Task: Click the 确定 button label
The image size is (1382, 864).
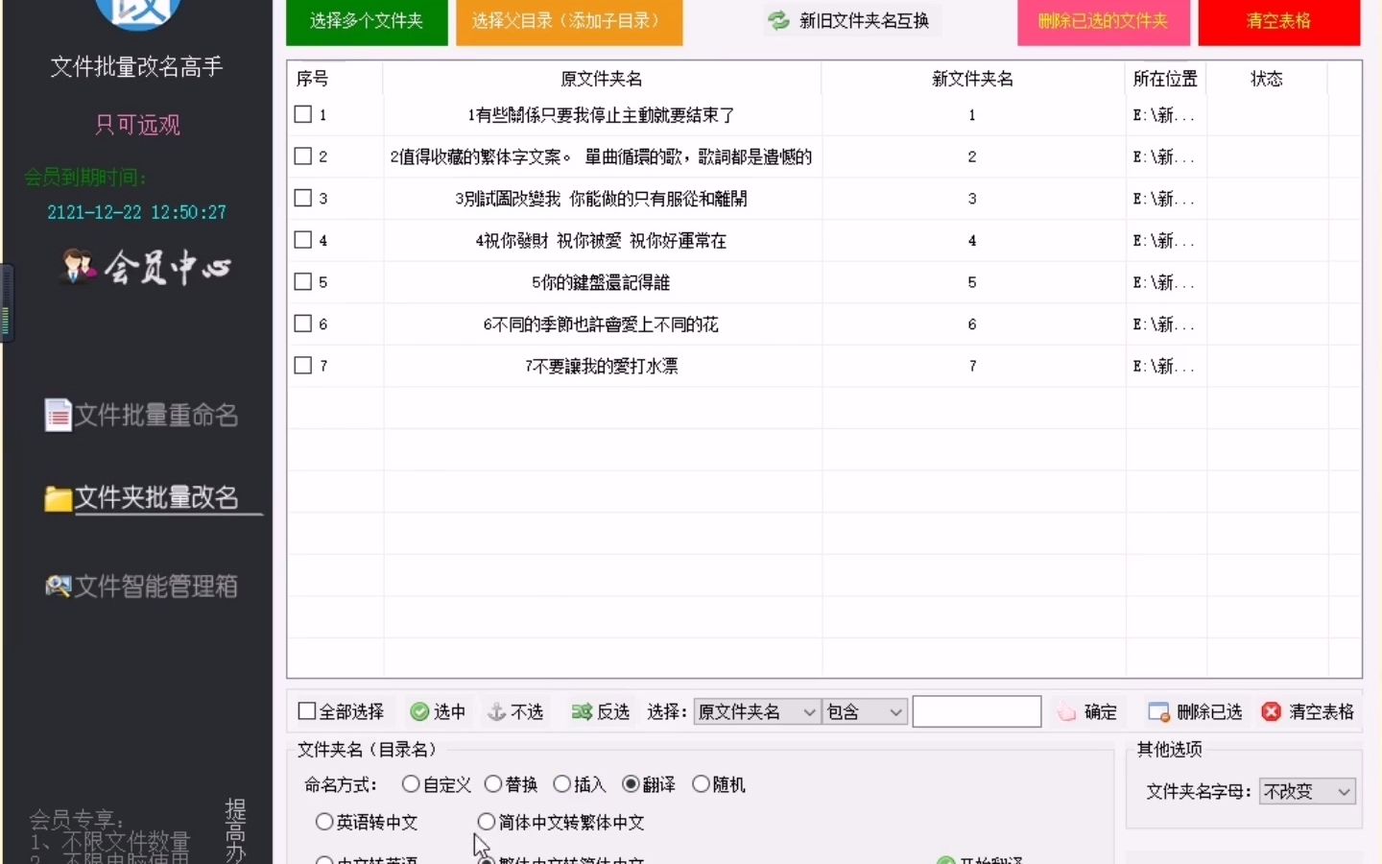Action: [1101, 712]
